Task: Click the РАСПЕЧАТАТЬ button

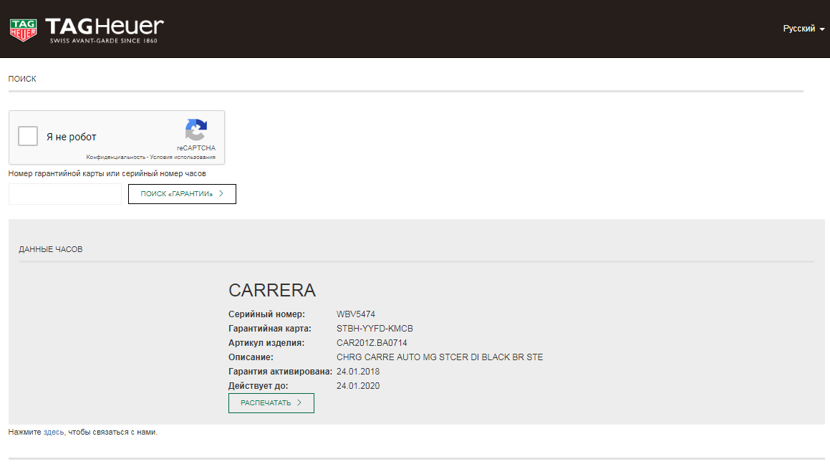Action: pos(271,403)
